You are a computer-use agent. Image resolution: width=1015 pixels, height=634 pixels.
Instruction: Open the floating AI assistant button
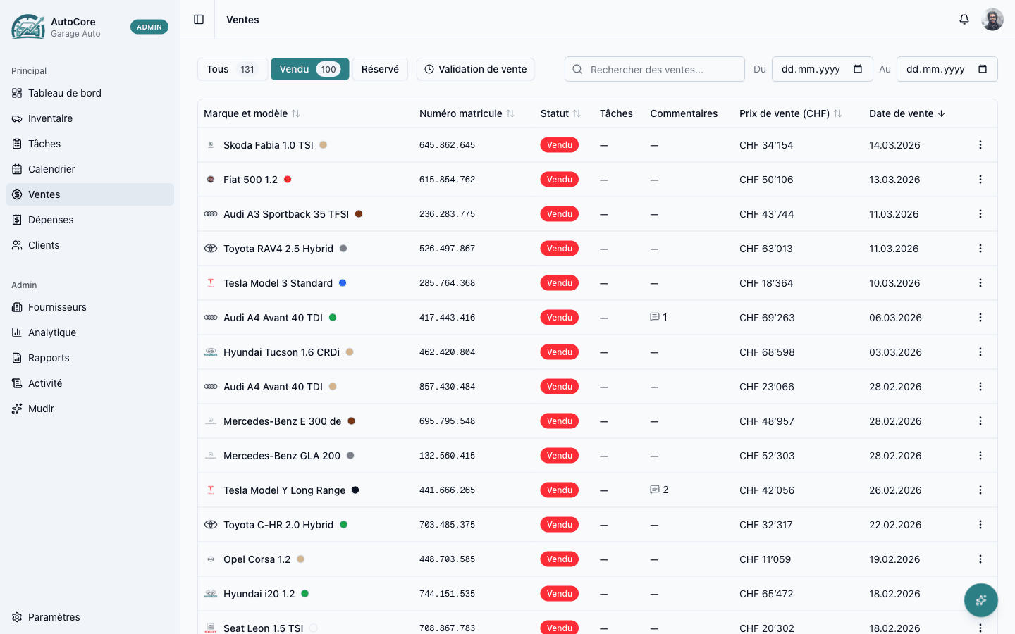point(980,600)
